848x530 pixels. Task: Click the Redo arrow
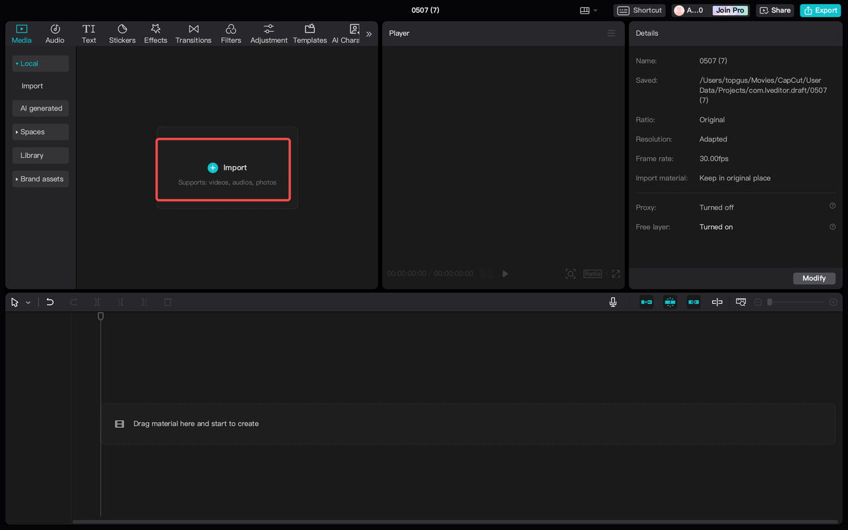click(x=74, y=302)
